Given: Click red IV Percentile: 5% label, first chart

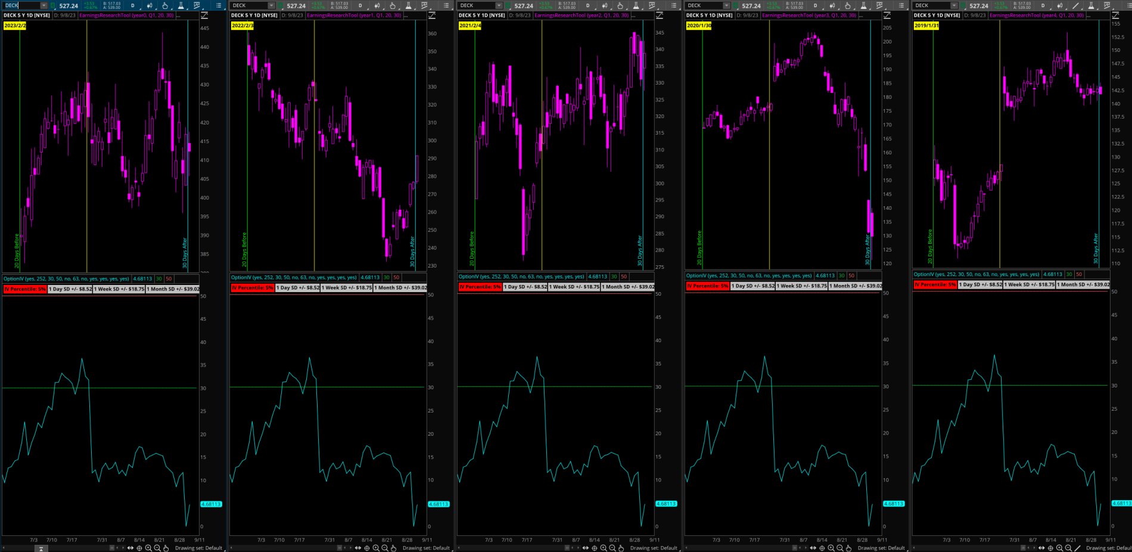Looking at the screenshot, I should click(x=25, y=289).
